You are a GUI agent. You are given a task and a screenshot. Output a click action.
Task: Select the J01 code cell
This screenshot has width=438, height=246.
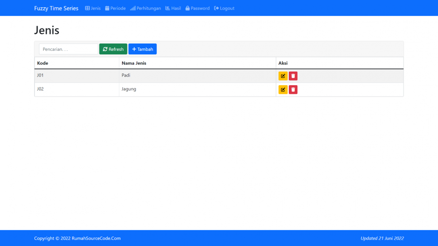(40, 75)
